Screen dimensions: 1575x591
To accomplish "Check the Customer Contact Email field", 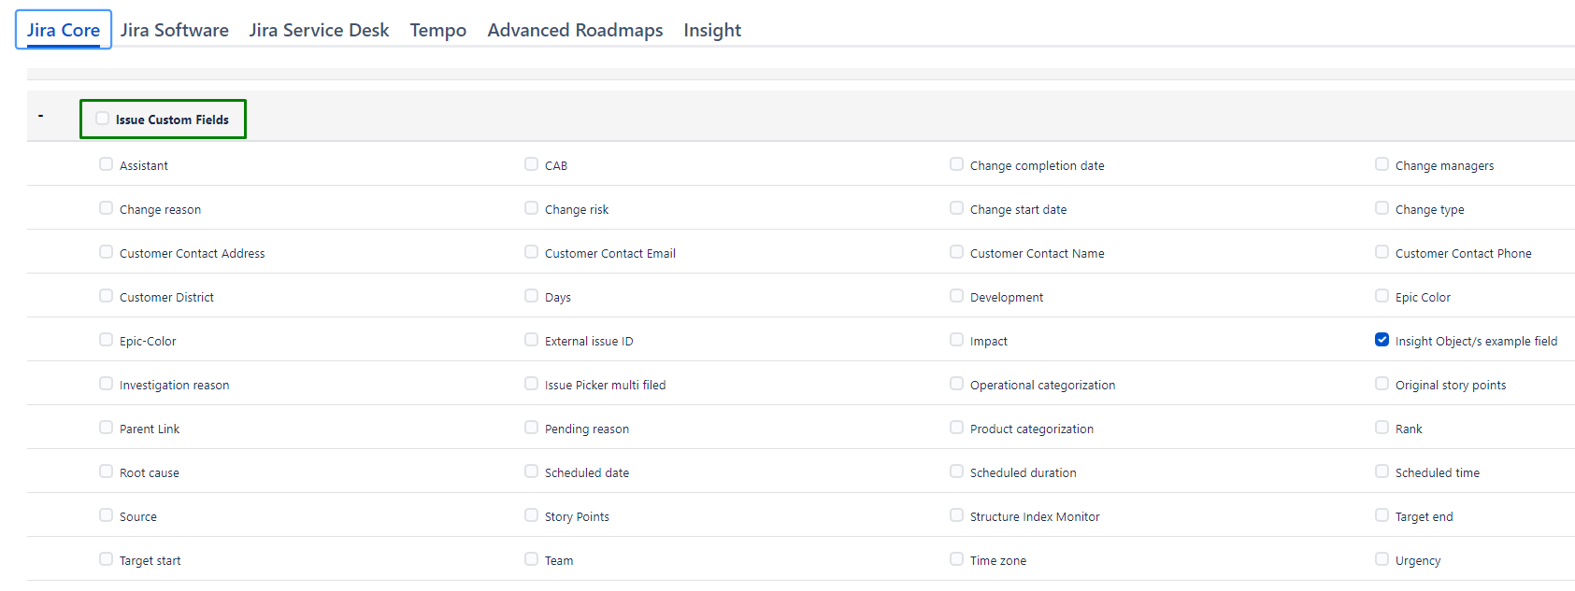I will pos(532,252).
